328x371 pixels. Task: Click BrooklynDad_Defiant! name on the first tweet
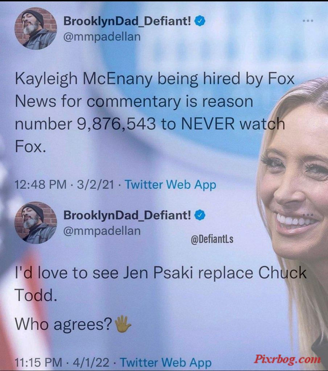point(127,21)
